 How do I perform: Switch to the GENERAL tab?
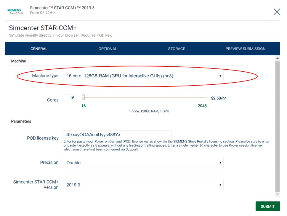click(39, 49)
